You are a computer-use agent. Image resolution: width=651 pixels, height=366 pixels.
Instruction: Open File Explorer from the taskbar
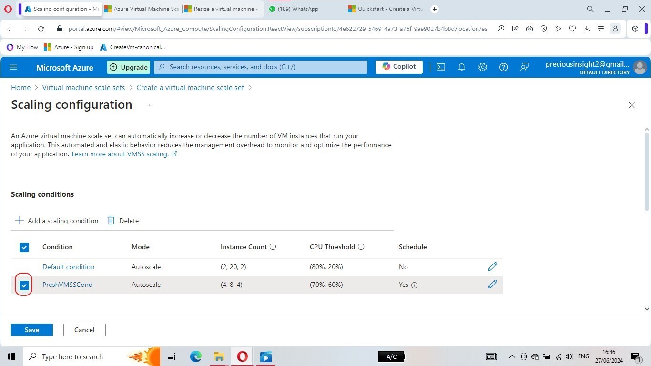[x=219, y=356]
